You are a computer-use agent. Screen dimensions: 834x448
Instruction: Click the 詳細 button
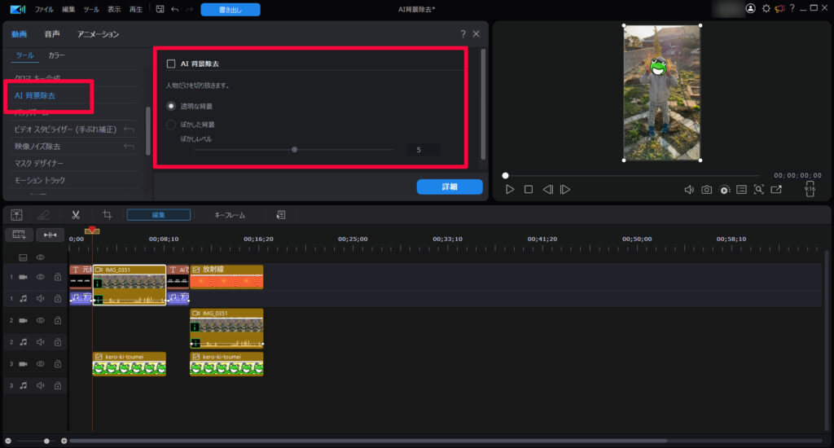coord(450,187)
